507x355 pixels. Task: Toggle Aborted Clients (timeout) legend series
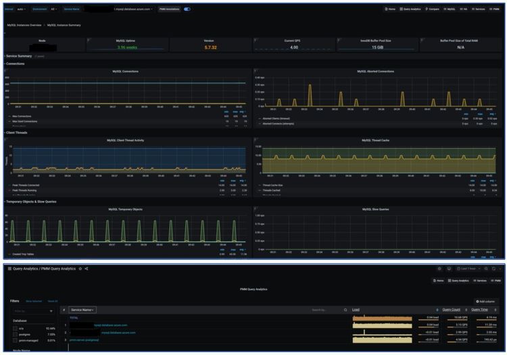(276, 118)
